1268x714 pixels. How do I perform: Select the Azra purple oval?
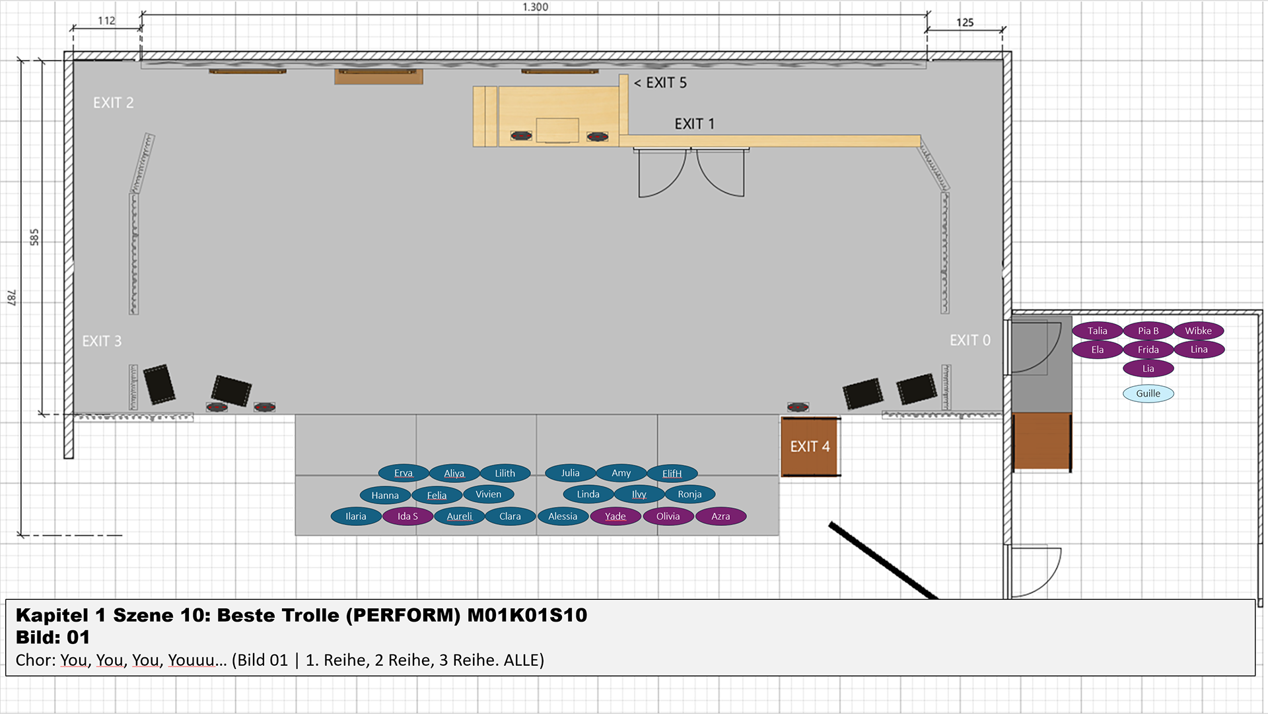click(x=721, y=516)
